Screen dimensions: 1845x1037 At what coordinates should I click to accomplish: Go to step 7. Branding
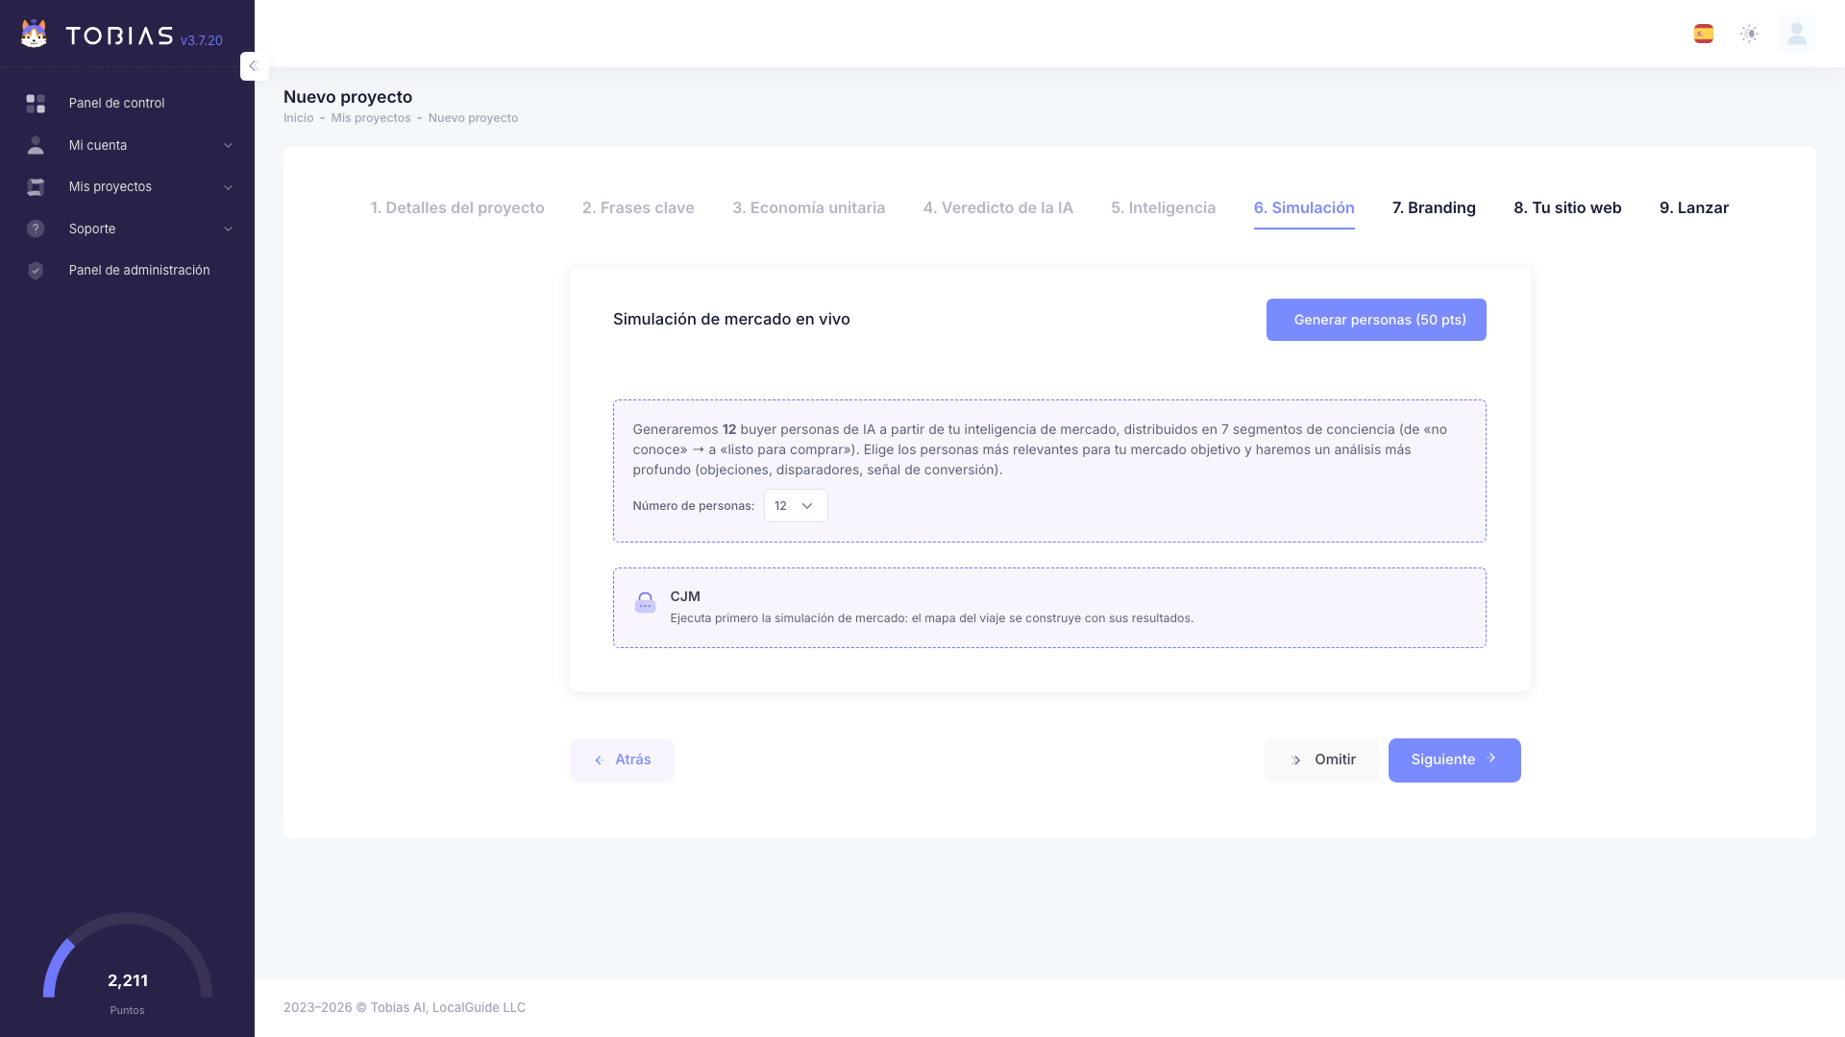coord(1434,208)
